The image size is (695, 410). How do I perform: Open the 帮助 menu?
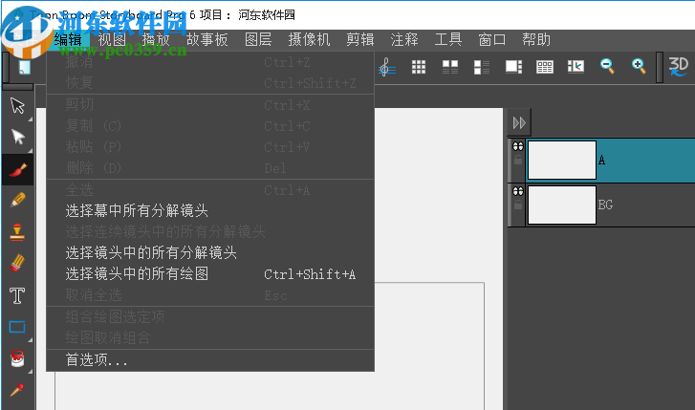[x=536, y=40]
